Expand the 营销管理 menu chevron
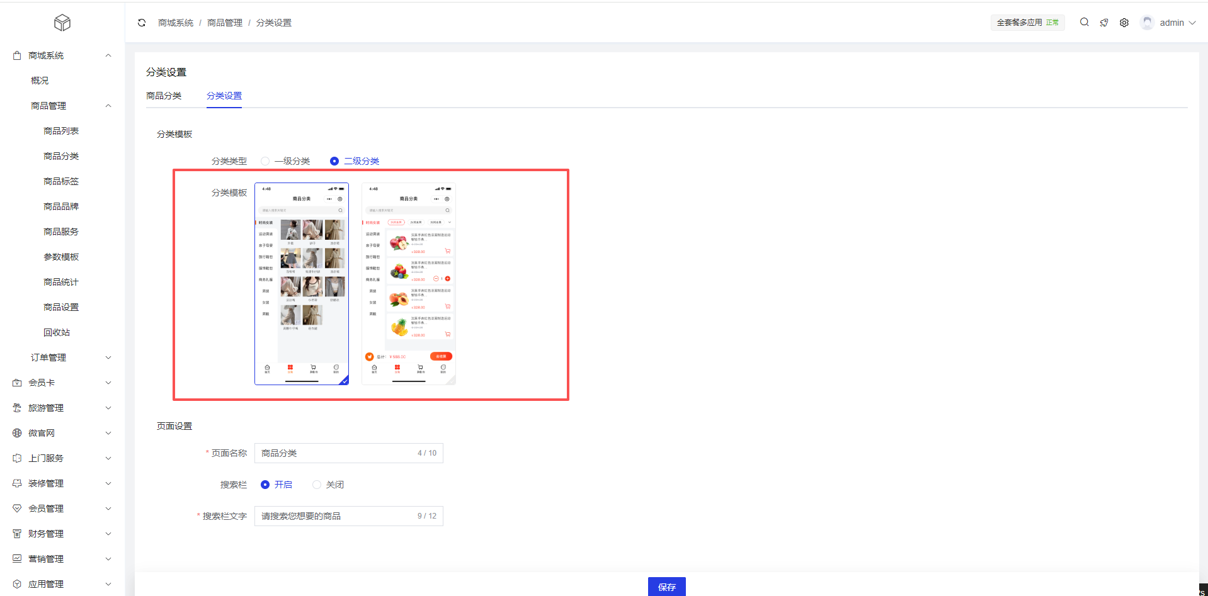The image size is (1208, 596). click(x=108, y=559)
